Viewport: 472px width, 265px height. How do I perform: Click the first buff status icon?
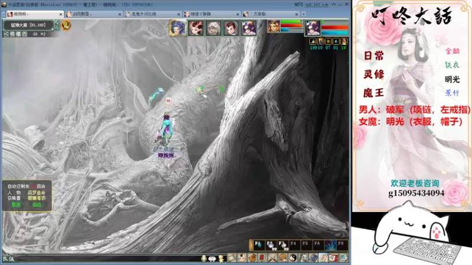click(x=313, y=41)
